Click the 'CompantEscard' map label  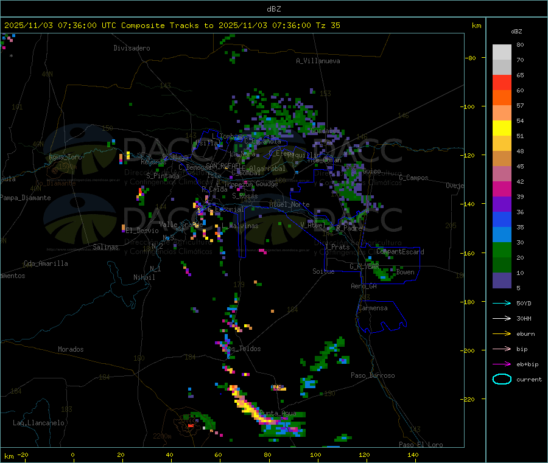click(400, 252)
